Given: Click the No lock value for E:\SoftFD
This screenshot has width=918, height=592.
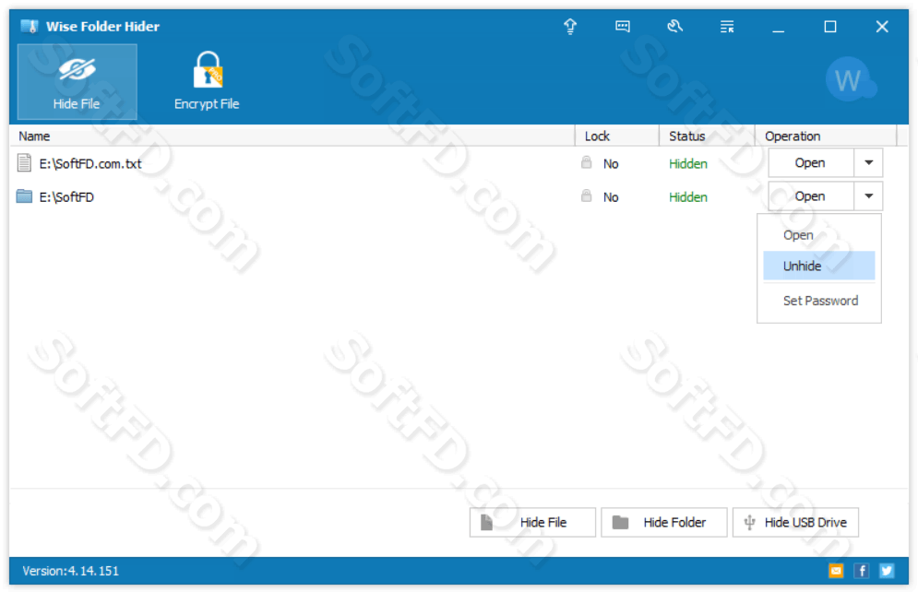Looking at the screenshot, I should tap(611, 197).
